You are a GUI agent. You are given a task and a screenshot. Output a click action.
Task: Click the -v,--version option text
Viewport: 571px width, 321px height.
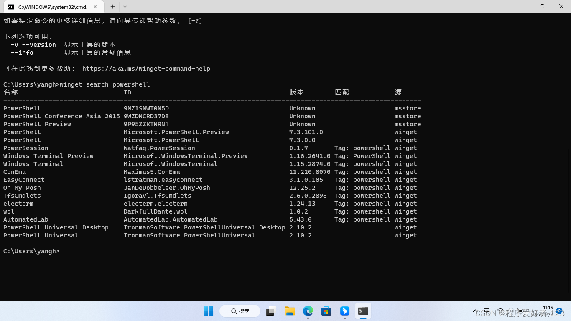33,45
